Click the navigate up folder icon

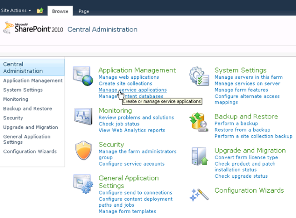(40, 10)
